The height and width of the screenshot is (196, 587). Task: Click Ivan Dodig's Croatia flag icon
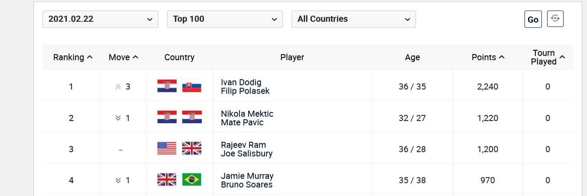point(167,86)
